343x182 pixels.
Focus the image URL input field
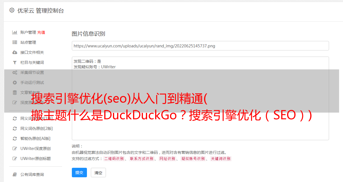coord(200,46)
